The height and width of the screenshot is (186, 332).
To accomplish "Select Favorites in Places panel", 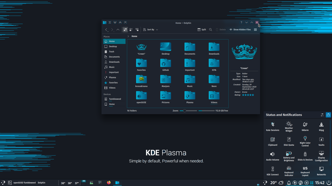I will (114, 82).
